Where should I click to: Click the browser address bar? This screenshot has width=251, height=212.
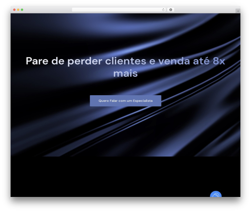[x=119, y=10]
